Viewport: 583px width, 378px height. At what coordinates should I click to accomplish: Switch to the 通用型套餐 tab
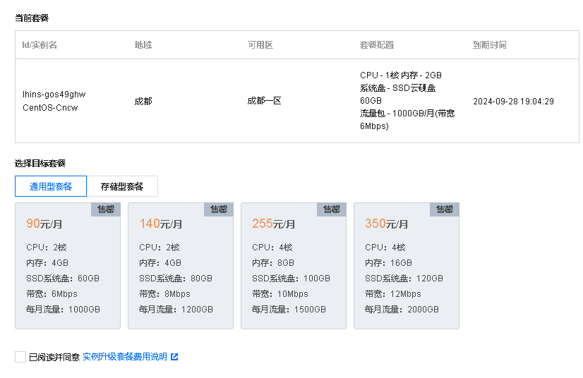coord(51,186)
